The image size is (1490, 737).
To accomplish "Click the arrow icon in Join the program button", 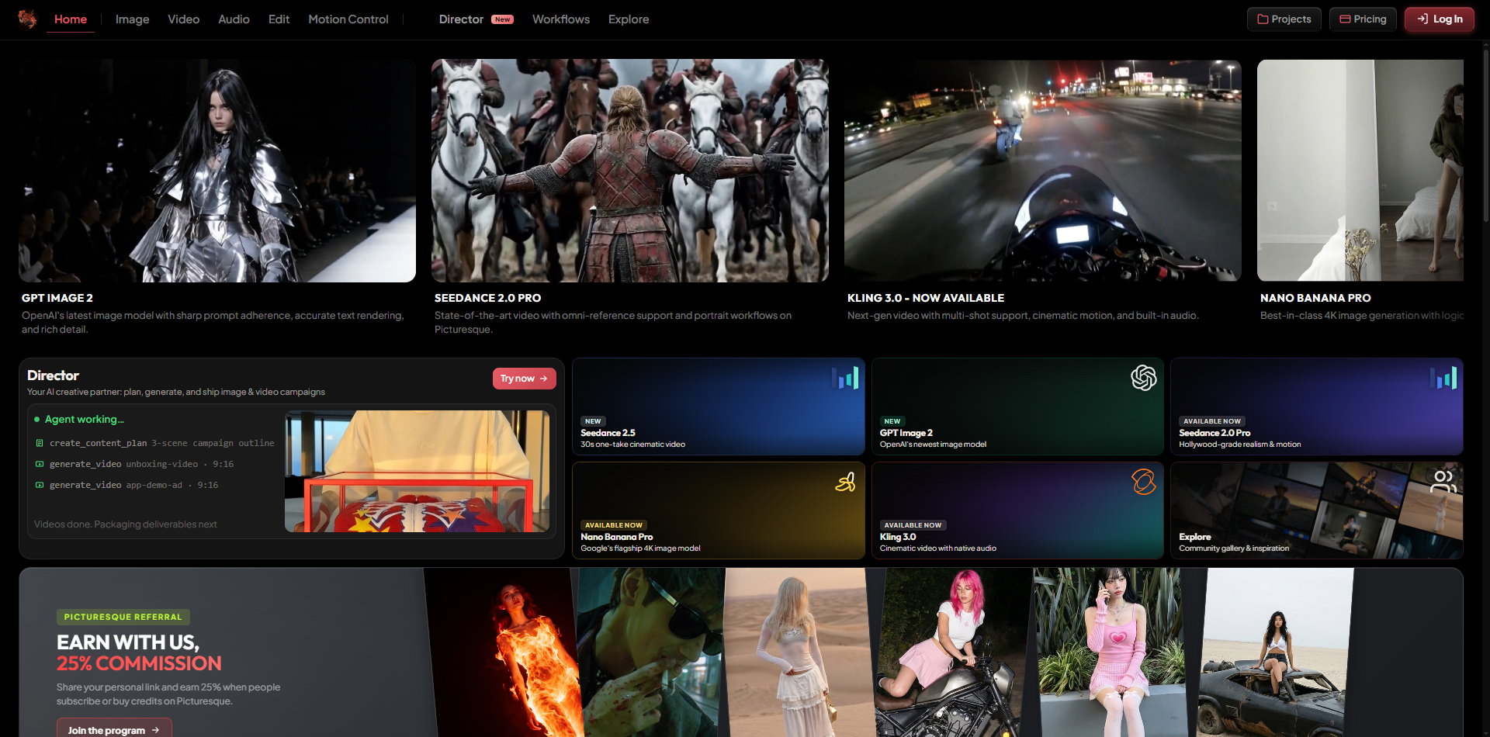I will (155, 730).
